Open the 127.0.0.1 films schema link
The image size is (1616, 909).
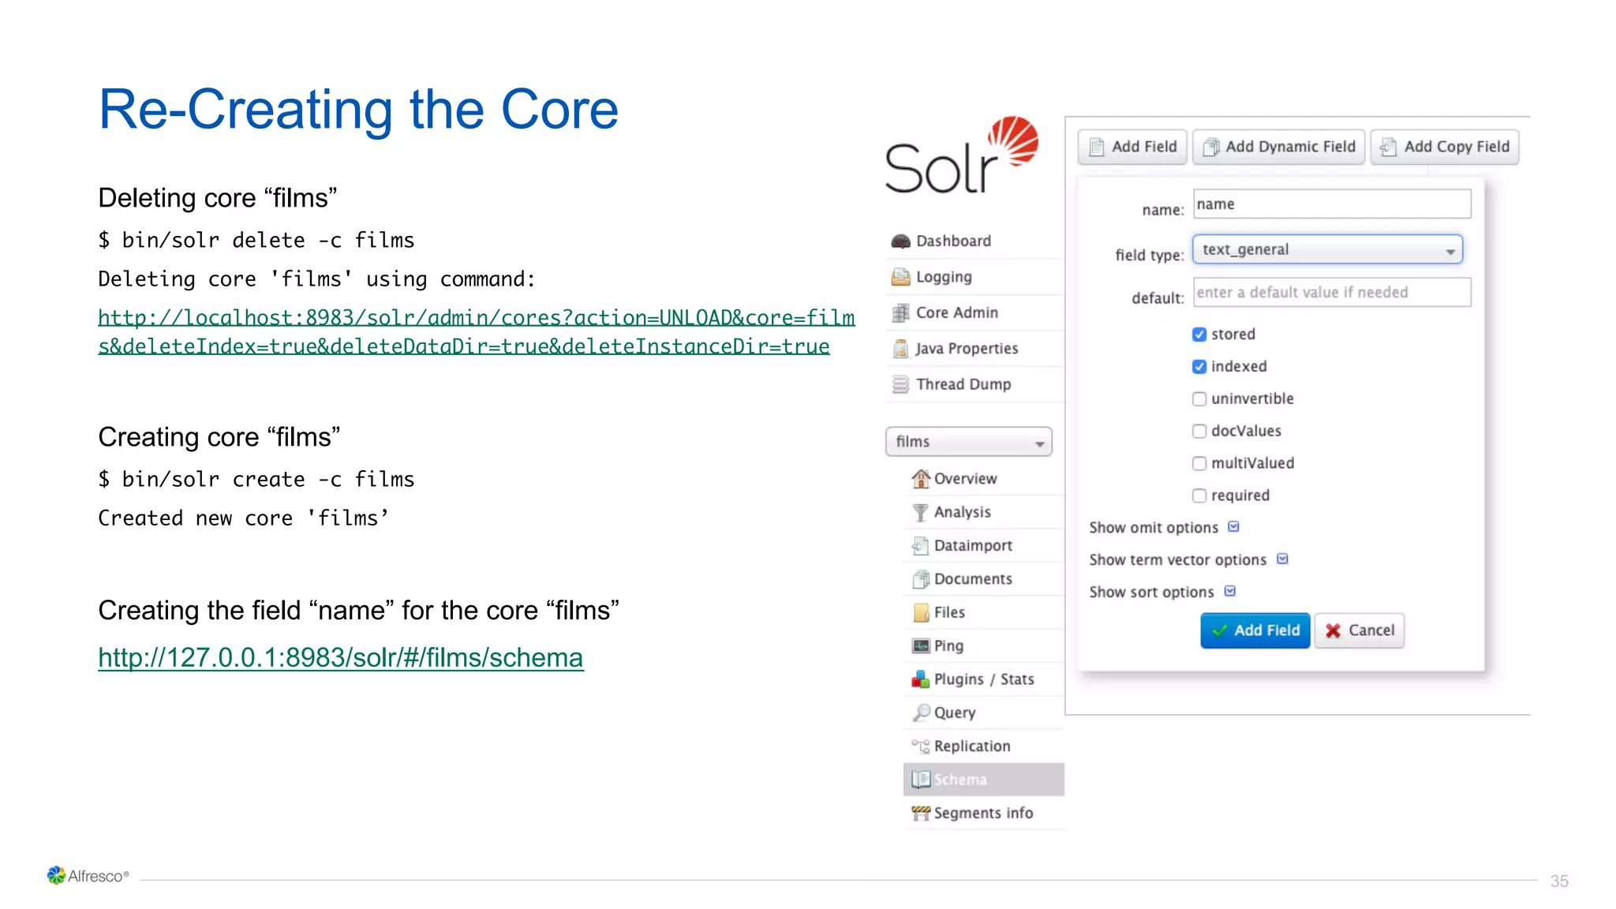click(x=341, y=658)
